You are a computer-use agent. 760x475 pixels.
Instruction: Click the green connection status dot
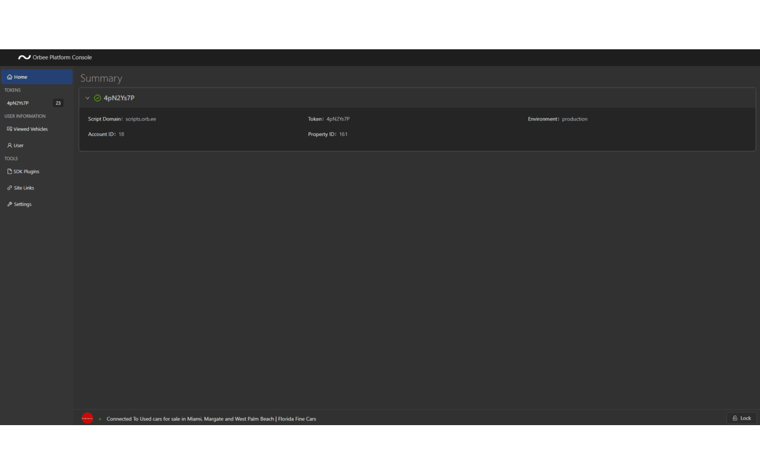[x=100, y=419]
